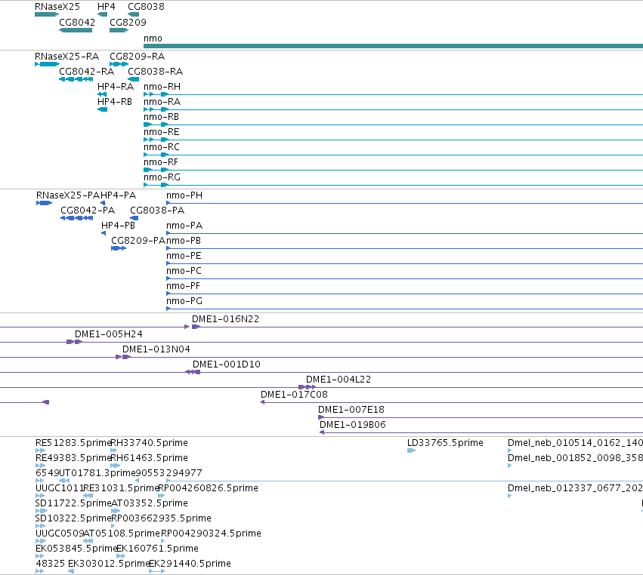Image resolution: width=643 pixels, height=575 pixels.
Task: Select the RNaseX25-PA protein label
Action: point(68,195)
